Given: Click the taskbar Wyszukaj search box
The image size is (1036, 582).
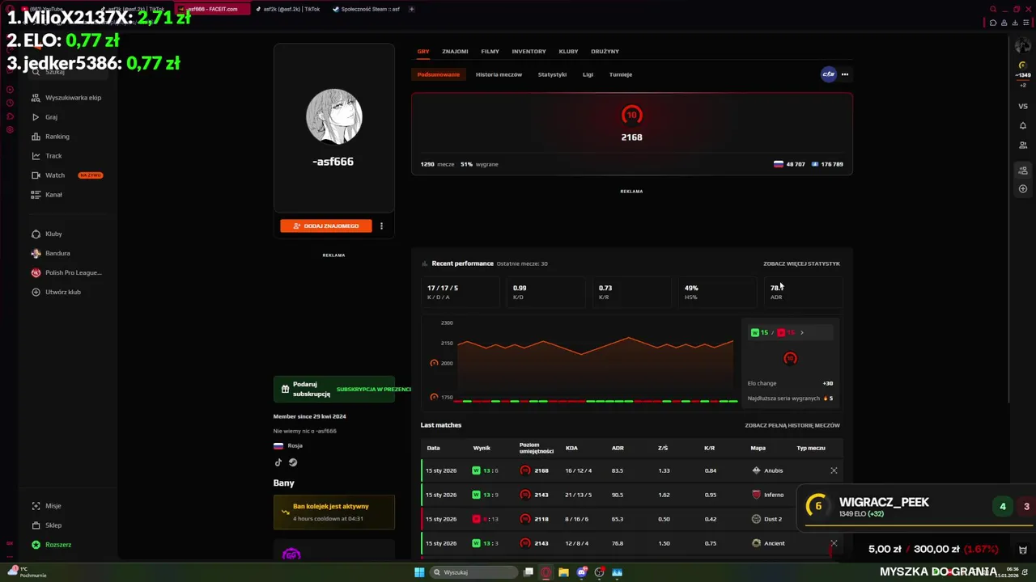Looking at the screenshot, I should coord(474,572).
